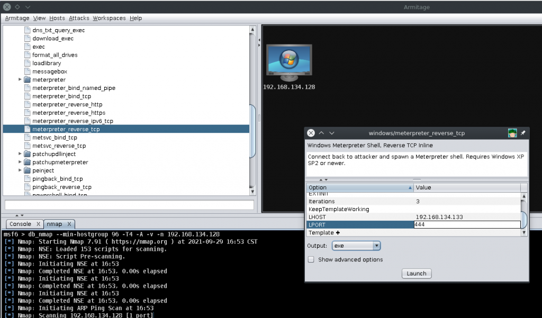The width and height of the screenshot is (542, 318).
Task: Click the pin icon in payload dialog titlebar
Action: (523, 133)
